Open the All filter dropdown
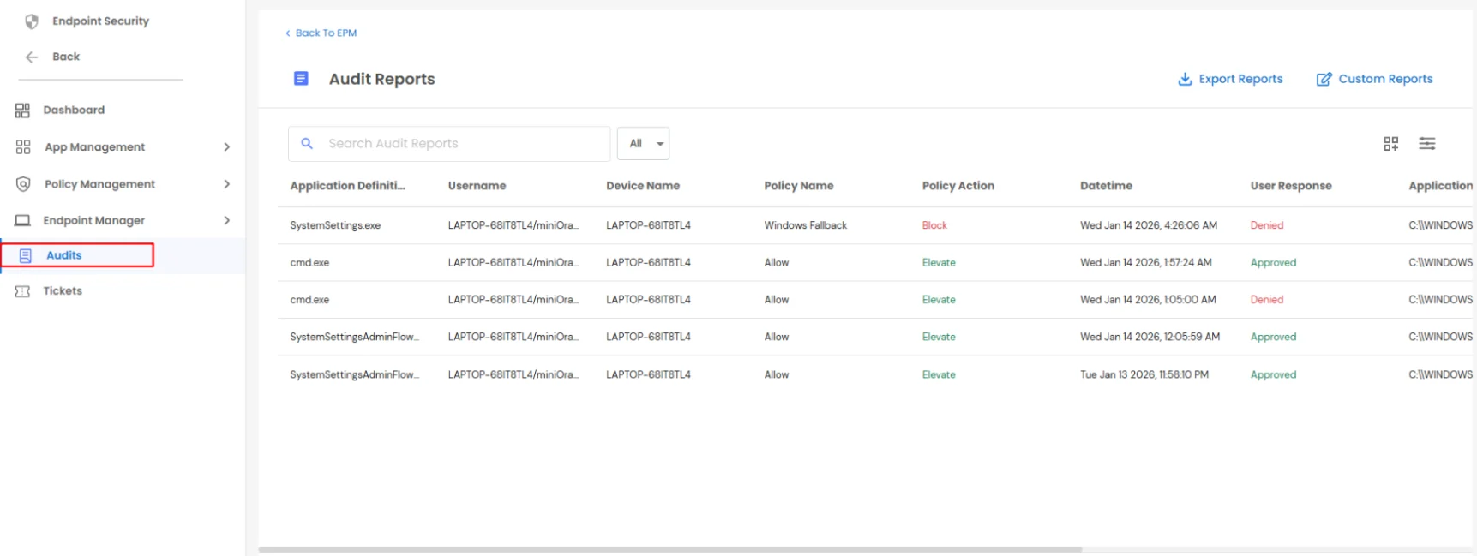This screenshot has width=1477, height=556. pyautogui.click(x=644, y=144)
